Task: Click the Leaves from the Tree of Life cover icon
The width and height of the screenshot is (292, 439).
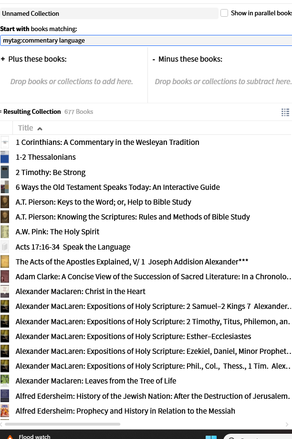Action: point(4,381)
